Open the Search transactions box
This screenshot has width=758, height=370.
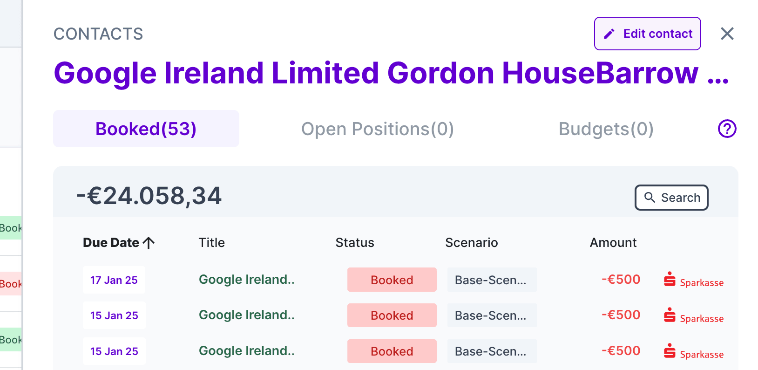[x=671, y=198]
